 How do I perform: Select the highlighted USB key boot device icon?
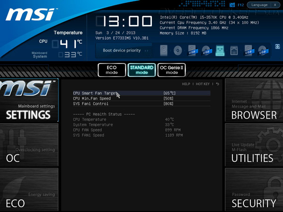pos(220,50)
